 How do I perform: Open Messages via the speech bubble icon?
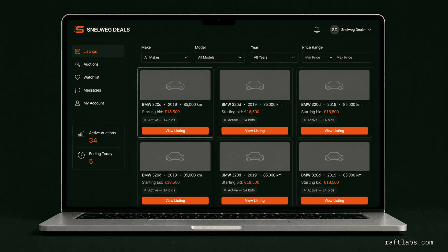[x=77, y=90]
